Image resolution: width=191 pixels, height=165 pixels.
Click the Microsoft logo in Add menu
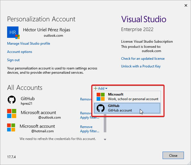pos(101,97)
